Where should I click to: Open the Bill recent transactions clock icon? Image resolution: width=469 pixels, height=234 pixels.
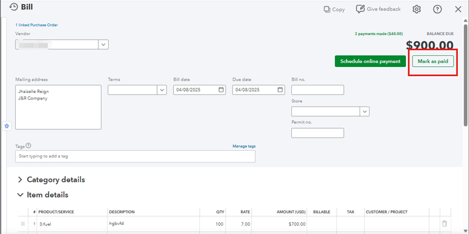14,7
